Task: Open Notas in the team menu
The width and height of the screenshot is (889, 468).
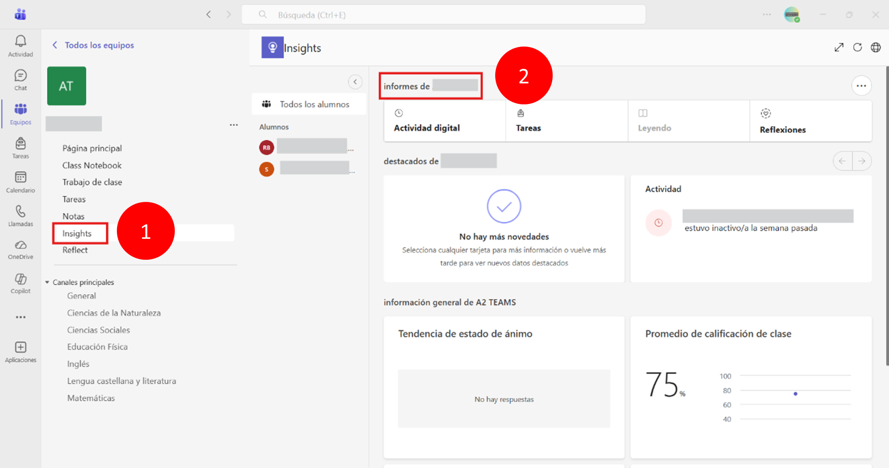Action: pyautogui.click(x=73, y=216)
